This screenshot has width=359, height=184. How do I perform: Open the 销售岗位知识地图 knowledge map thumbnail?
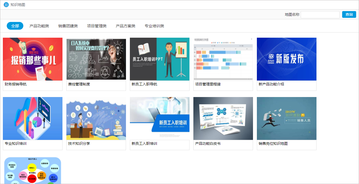[x=286, y=118]
